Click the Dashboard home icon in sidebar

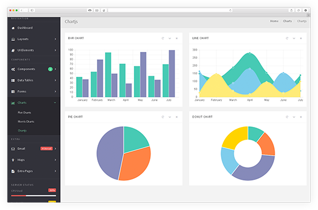click(x=13, y=28)
